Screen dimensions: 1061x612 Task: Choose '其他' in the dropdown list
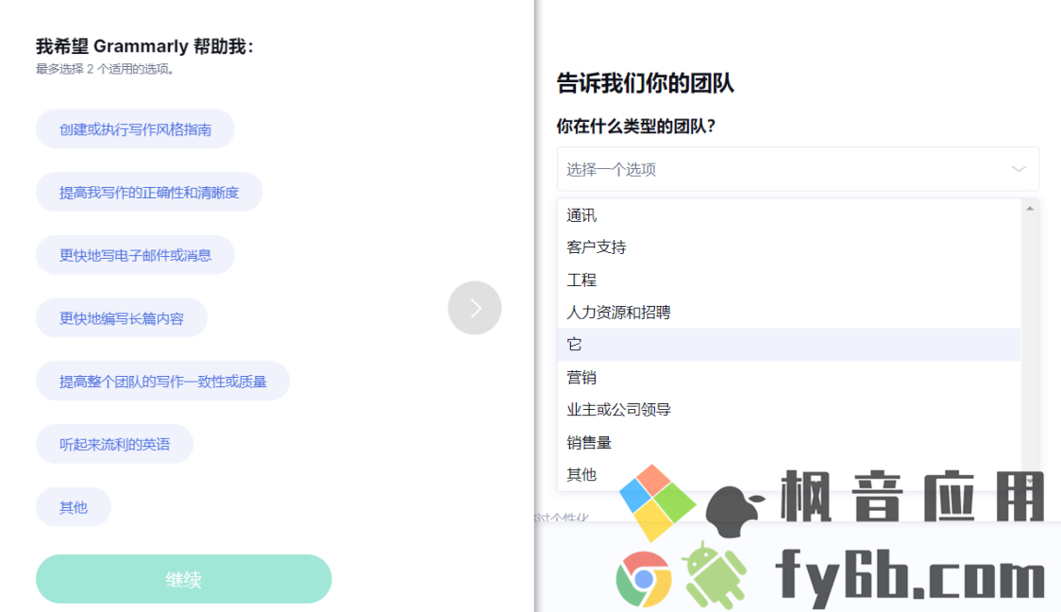[789, 474]
